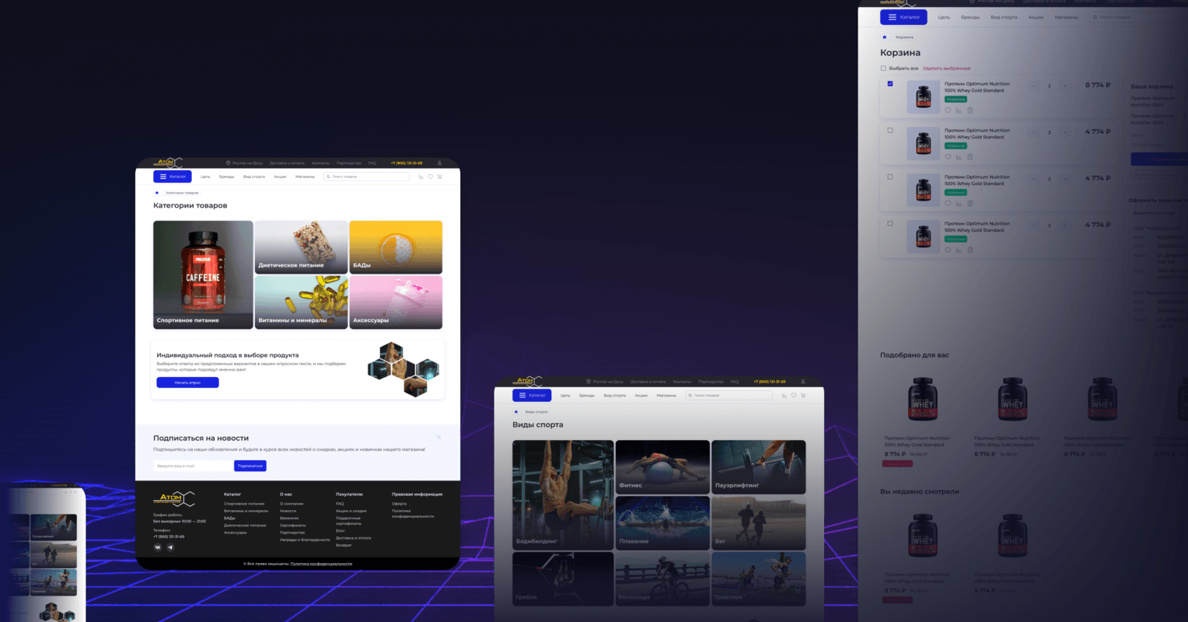Open favorites heart on the Виды спорта page header

(x=794, y=396)
